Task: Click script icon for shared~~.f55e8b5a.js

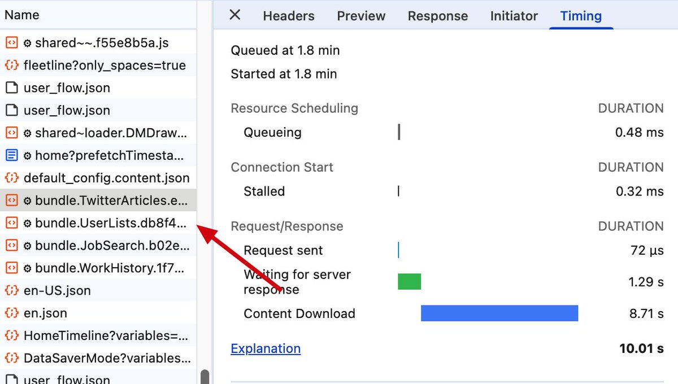Action: pyautogui.click(x=11, y=43)
